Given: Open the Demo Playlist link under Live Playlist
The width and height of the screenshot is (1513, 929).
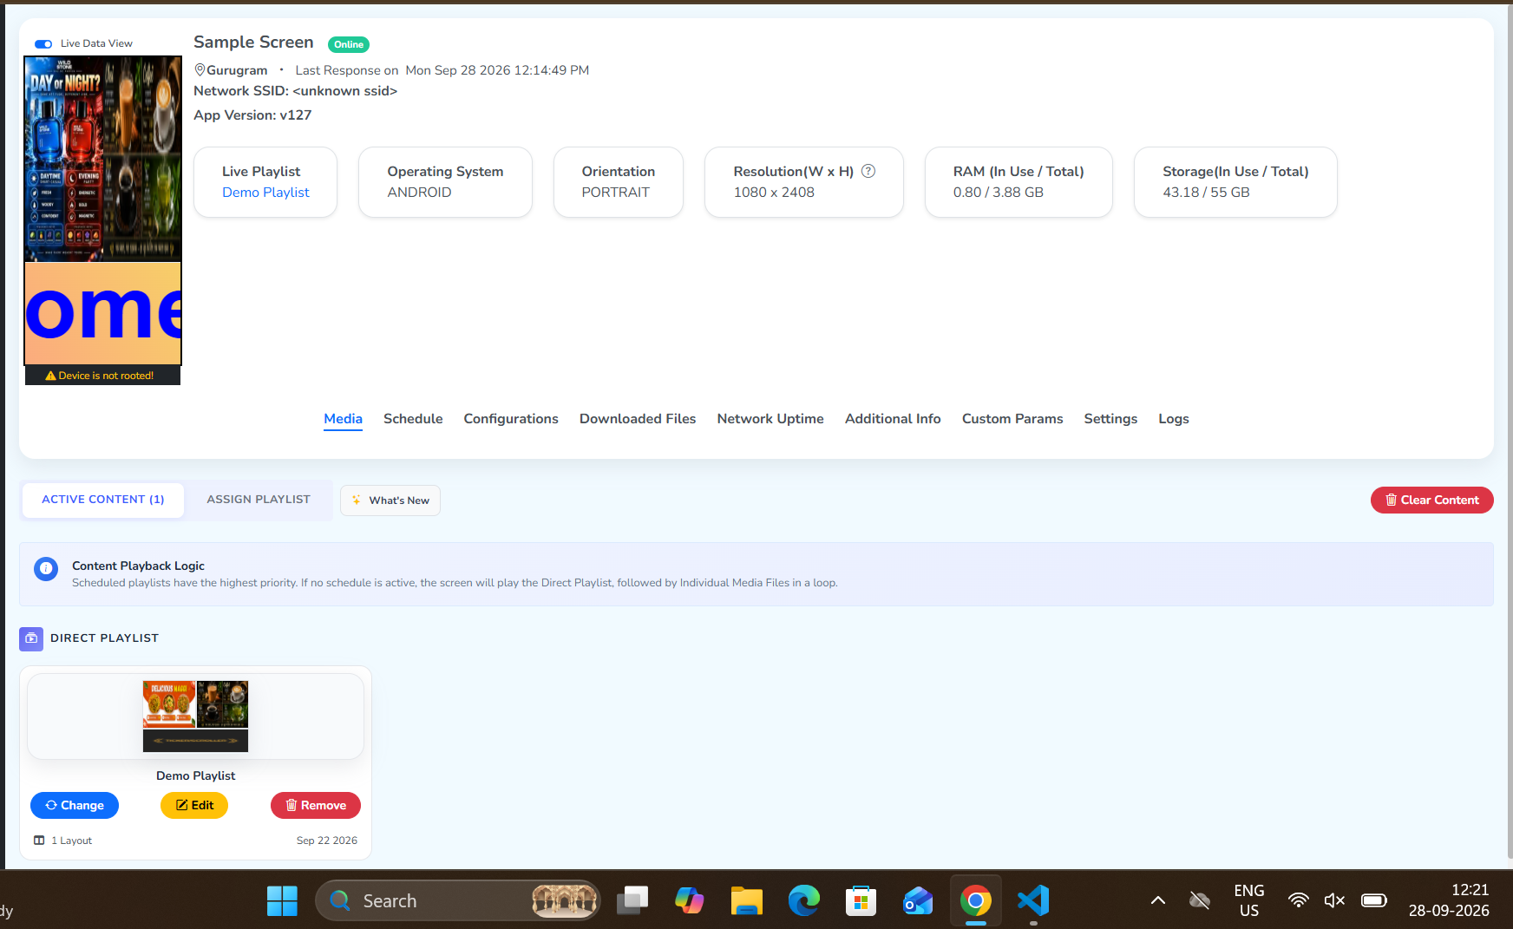Looking at the screenshot, I should (265, 193).
